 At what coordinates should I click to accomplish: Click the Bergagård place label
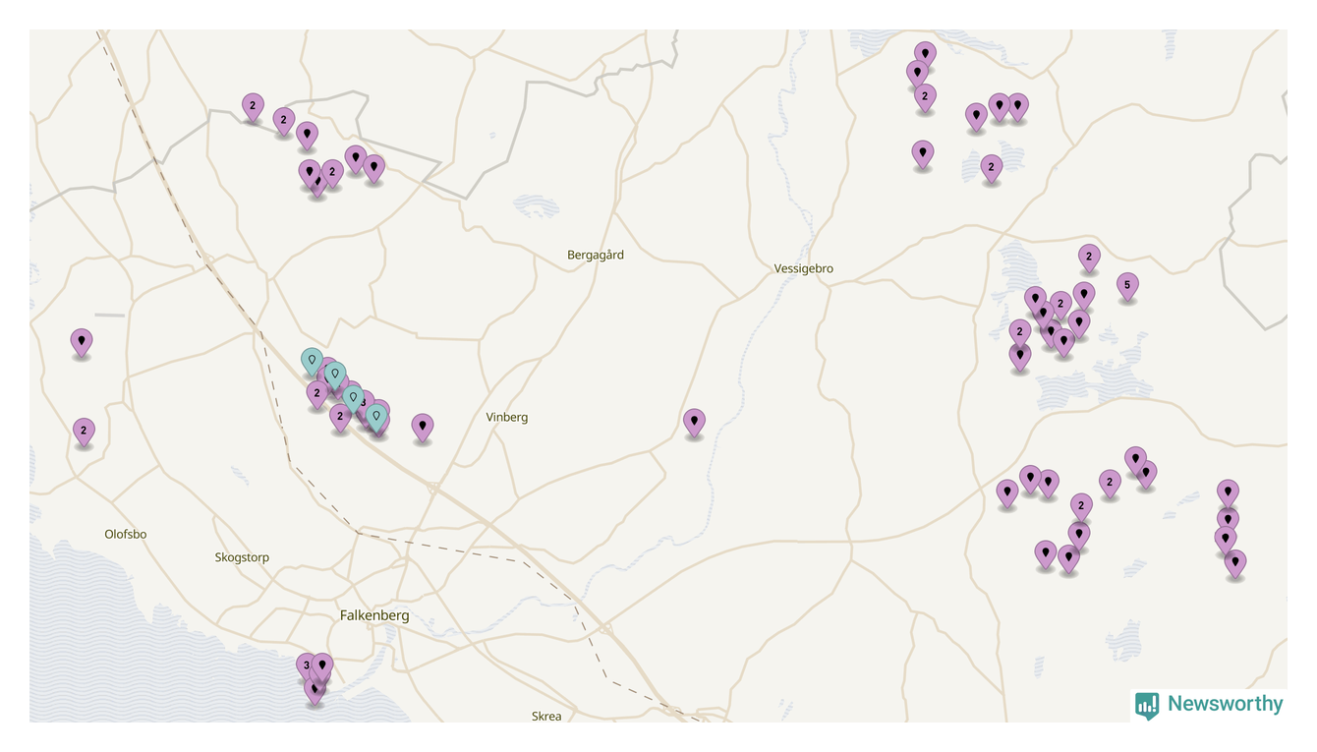(x=596, y=256)
